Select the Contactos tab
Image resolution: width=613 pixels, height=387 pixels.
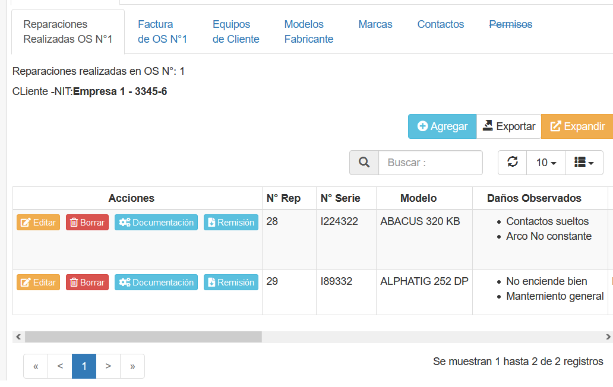pos(440,24)
